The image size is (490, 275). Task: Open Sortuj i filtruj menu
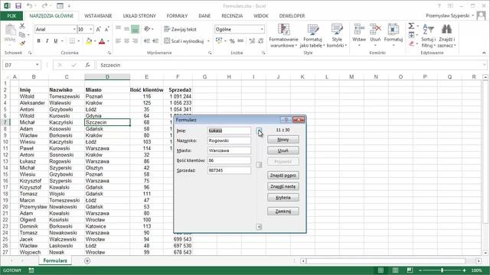[x=429, y=36]
